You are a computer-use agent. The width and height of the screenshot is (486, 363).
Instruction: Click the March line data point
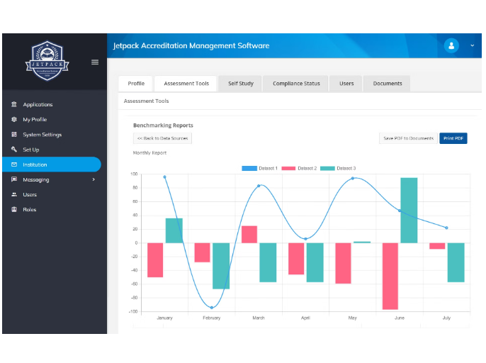[259, 186]
